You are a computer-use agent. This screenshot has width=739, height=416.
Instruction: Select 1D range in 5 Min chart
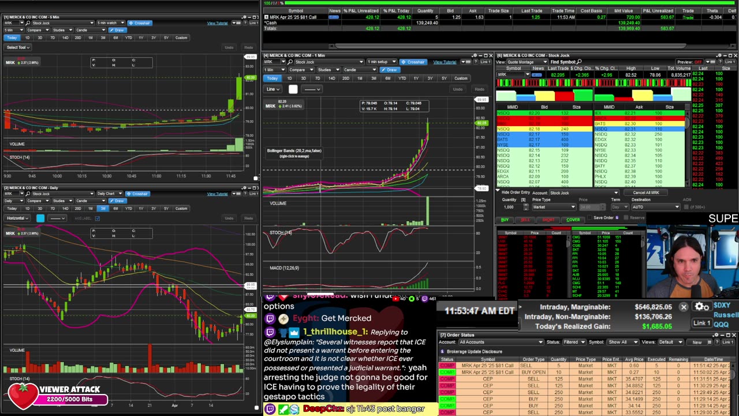point(27,38)
